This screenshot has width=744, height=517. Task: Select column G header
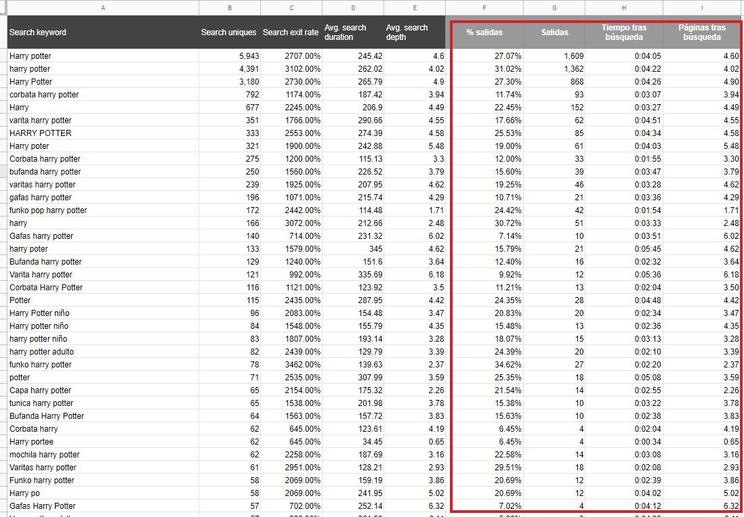point(554,7)
